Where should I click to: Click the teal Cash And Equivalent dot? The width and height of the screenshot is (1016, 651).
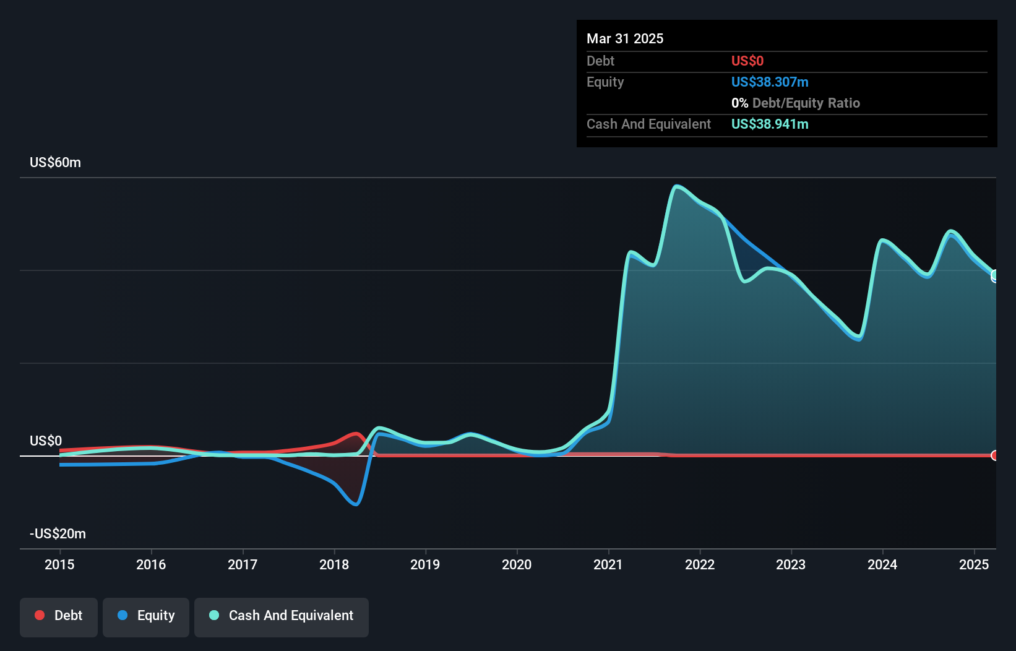point(214,615)
